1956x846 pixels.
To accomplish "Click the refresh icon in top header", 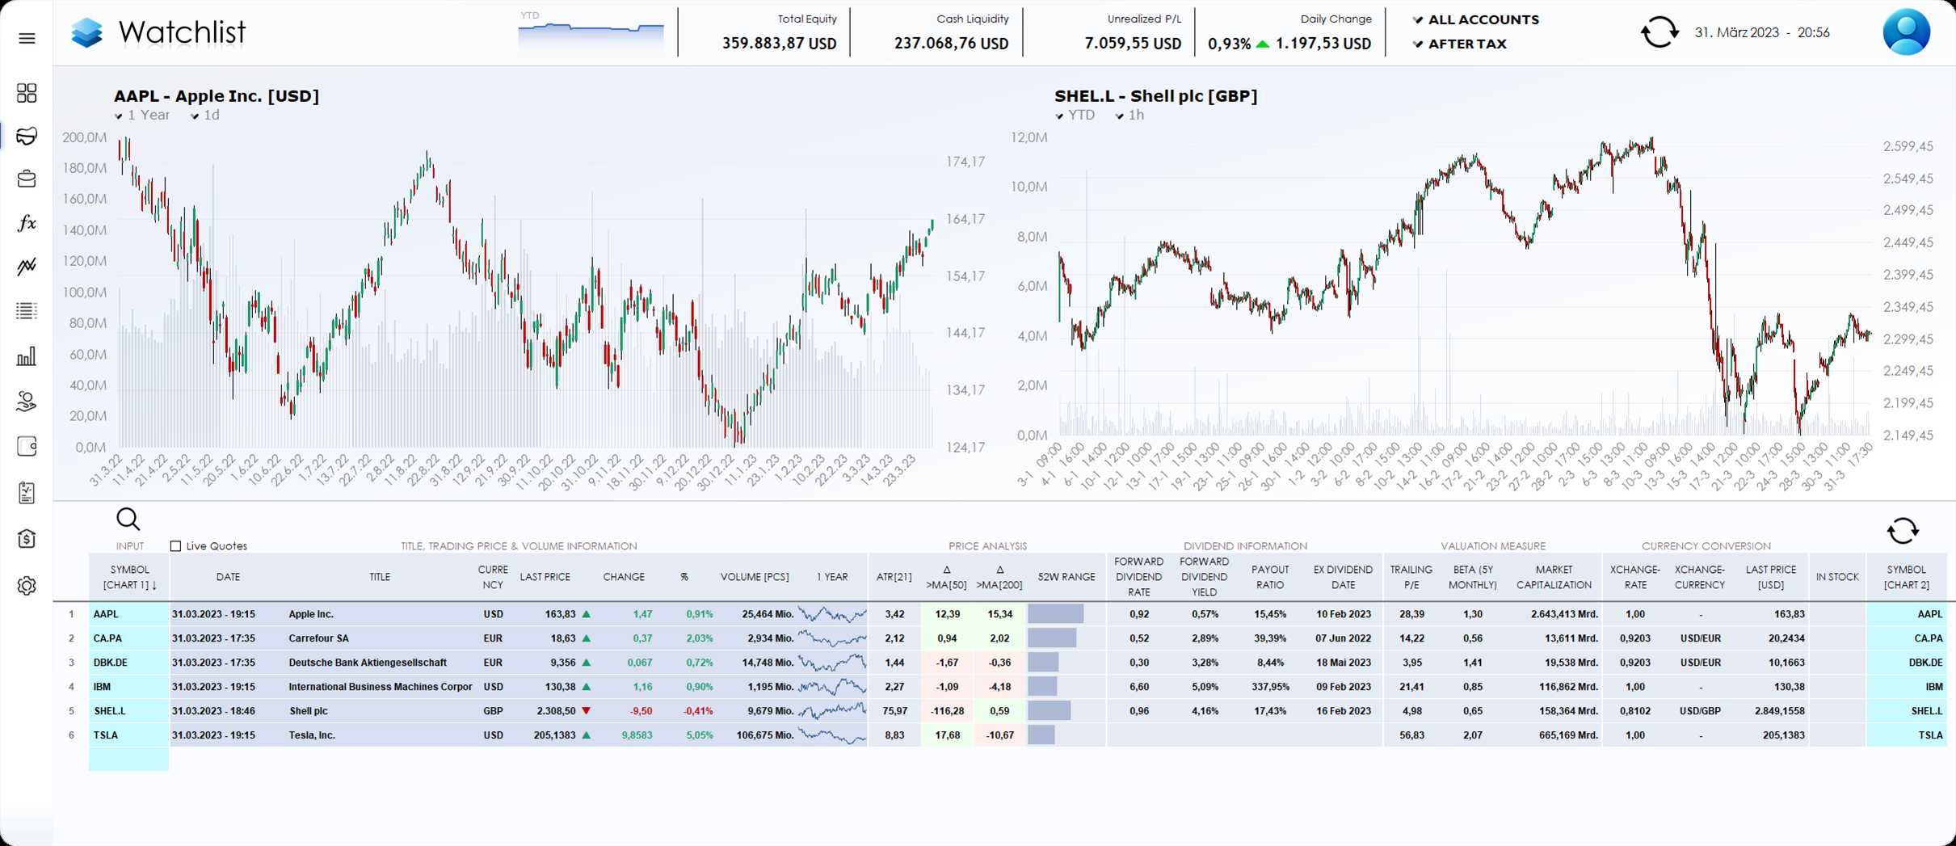I will [1659, 33].
